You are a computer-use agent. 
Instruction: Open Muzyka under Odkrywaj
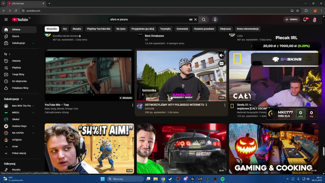(x=19, y=170)
